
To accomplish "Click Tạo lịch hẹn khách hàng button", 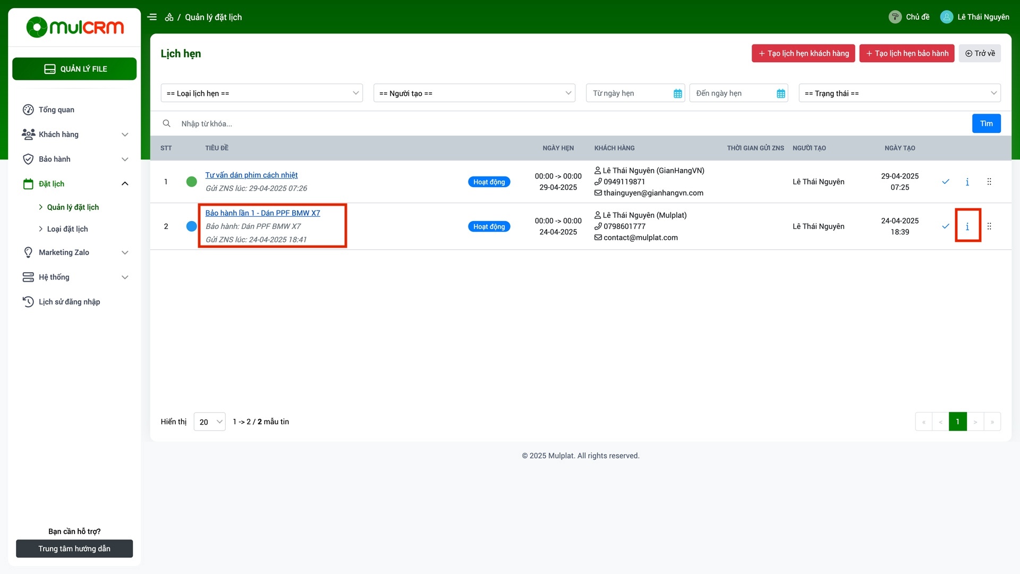I will tap(803, 53).
